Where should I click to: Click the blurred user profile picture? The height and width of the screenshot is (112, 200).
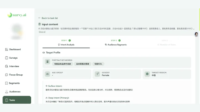point(17,32)
